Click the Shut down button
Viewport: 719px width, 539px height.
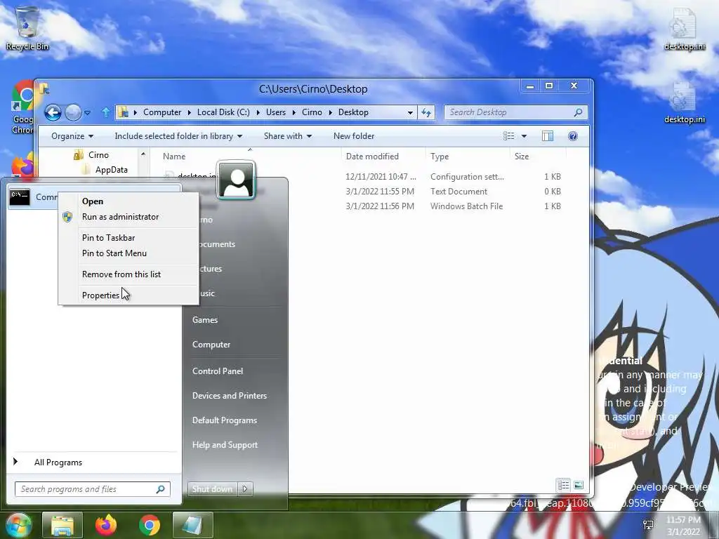click(212, 489)
